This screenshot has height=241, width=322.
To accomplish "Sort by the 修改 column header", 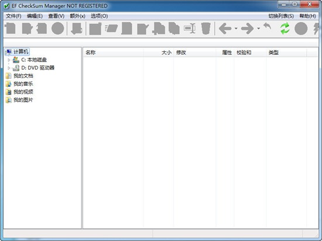I will (195, 53).
